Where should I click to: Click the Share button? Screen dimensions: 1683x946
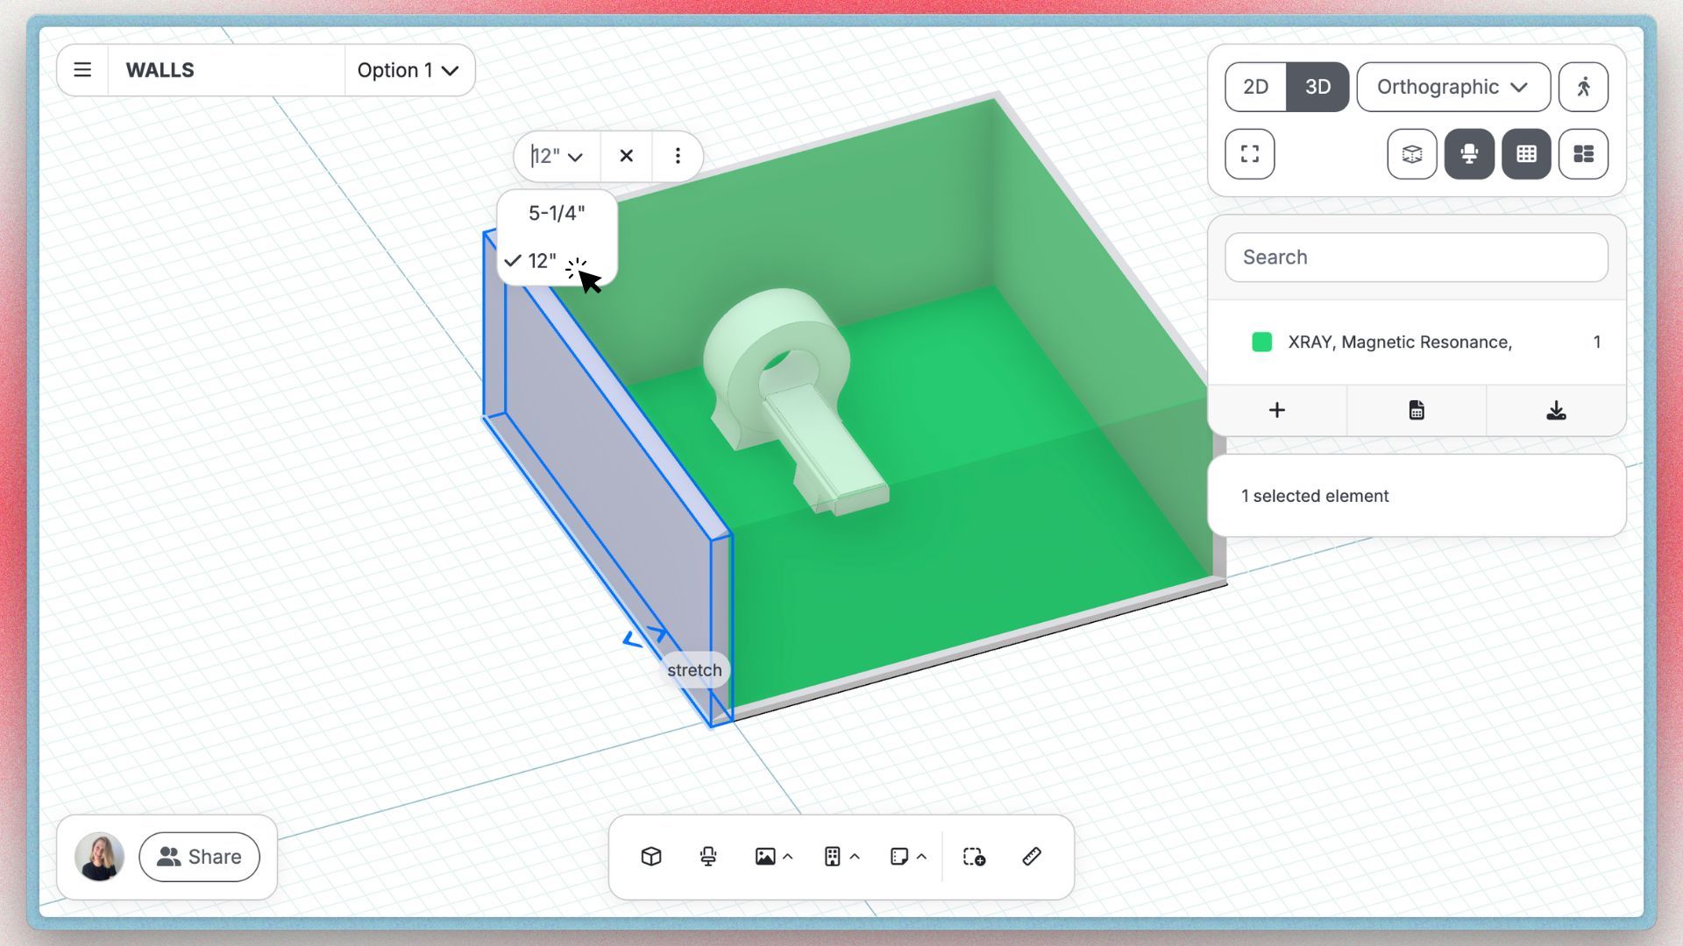199,857
